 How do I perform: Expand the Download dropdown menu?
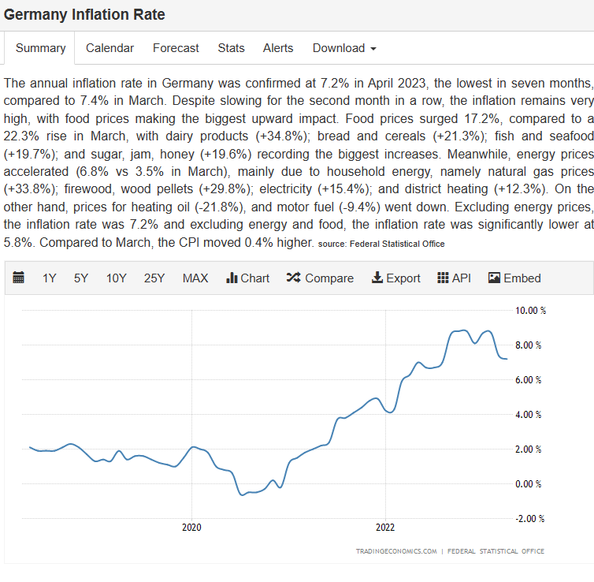344,48
